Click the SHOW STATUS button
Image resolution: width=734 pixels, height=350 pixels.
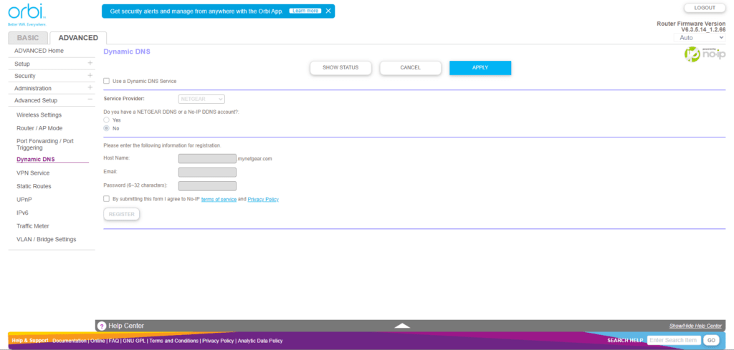(340, 67)
